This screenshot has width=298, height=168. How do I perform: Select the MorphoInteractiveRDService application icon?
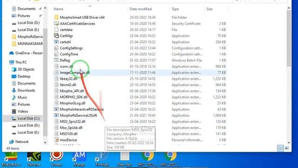(x=56, y=109)
